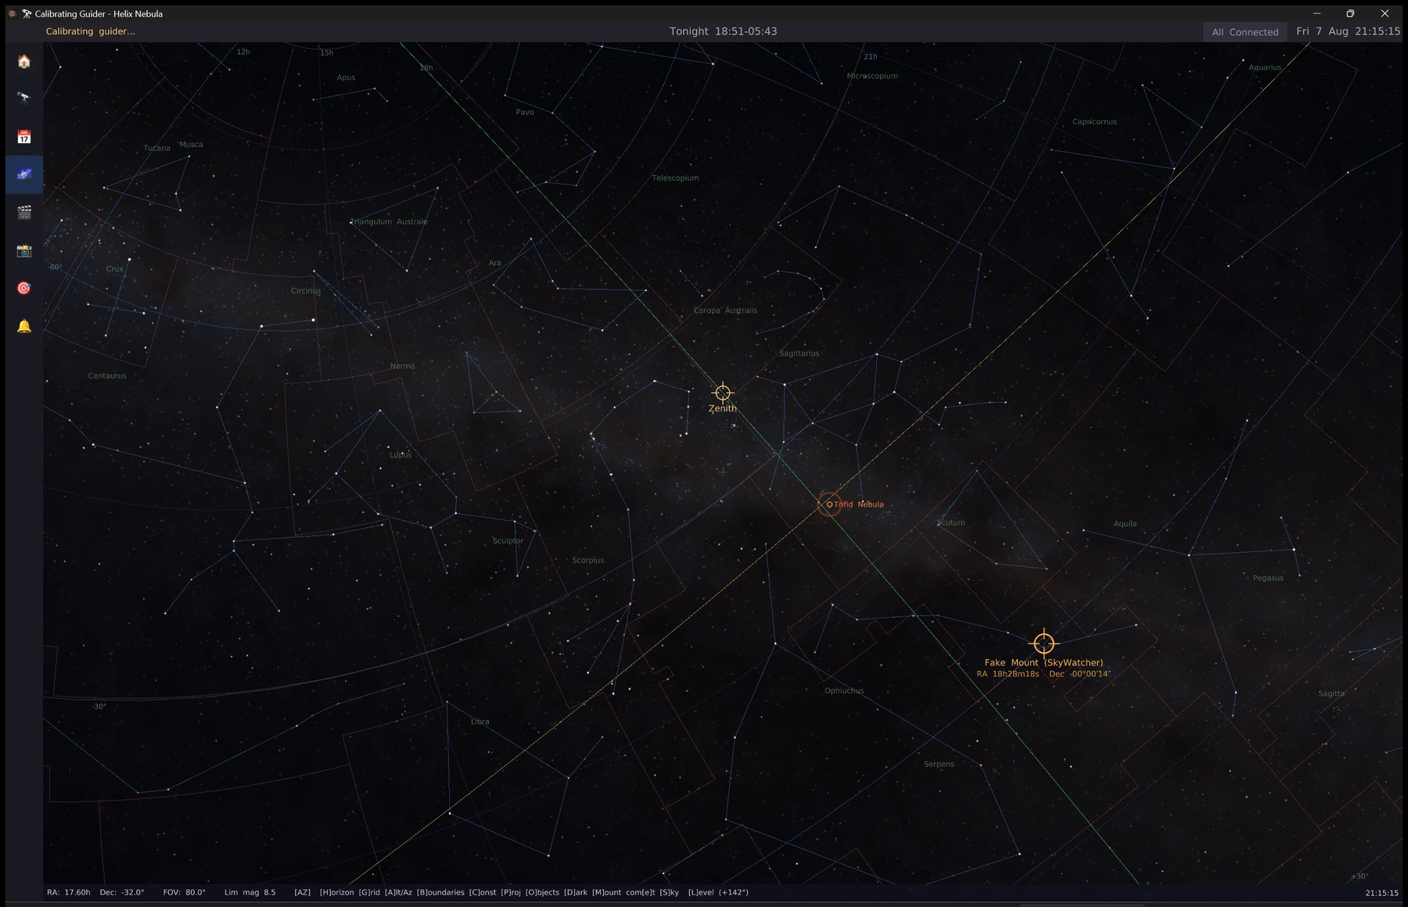Click the Triangulum Australe label
This screenshot has height=907, width=1408.
tap(389, 222)
